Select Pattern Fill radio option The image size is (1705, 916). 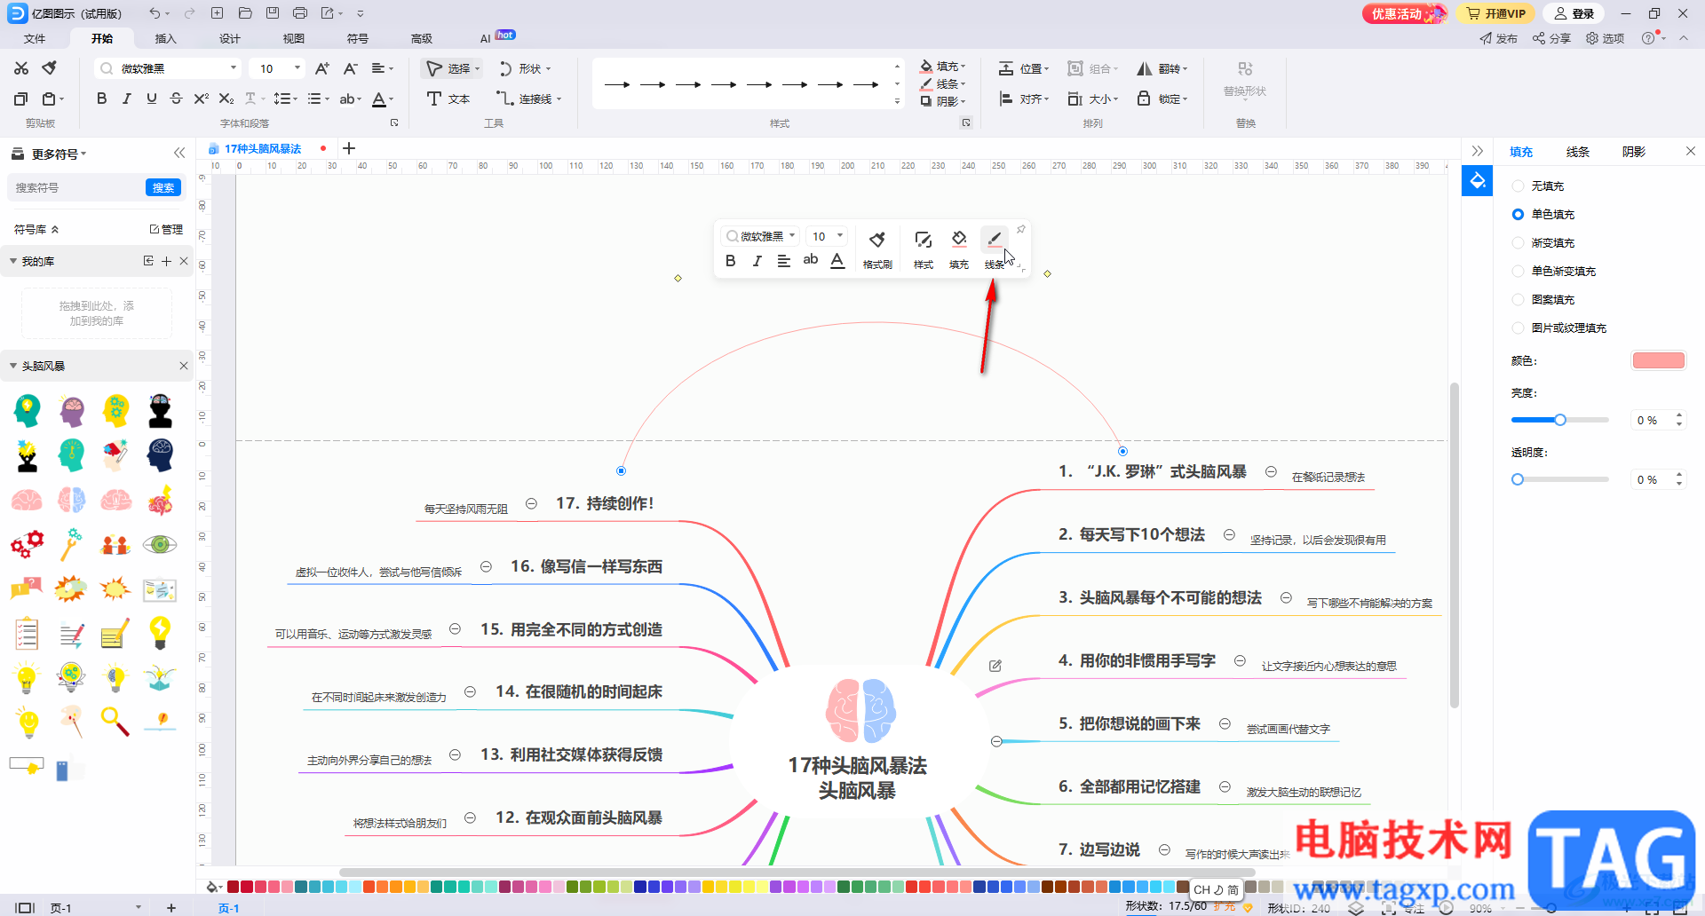tap(1518, 299)
